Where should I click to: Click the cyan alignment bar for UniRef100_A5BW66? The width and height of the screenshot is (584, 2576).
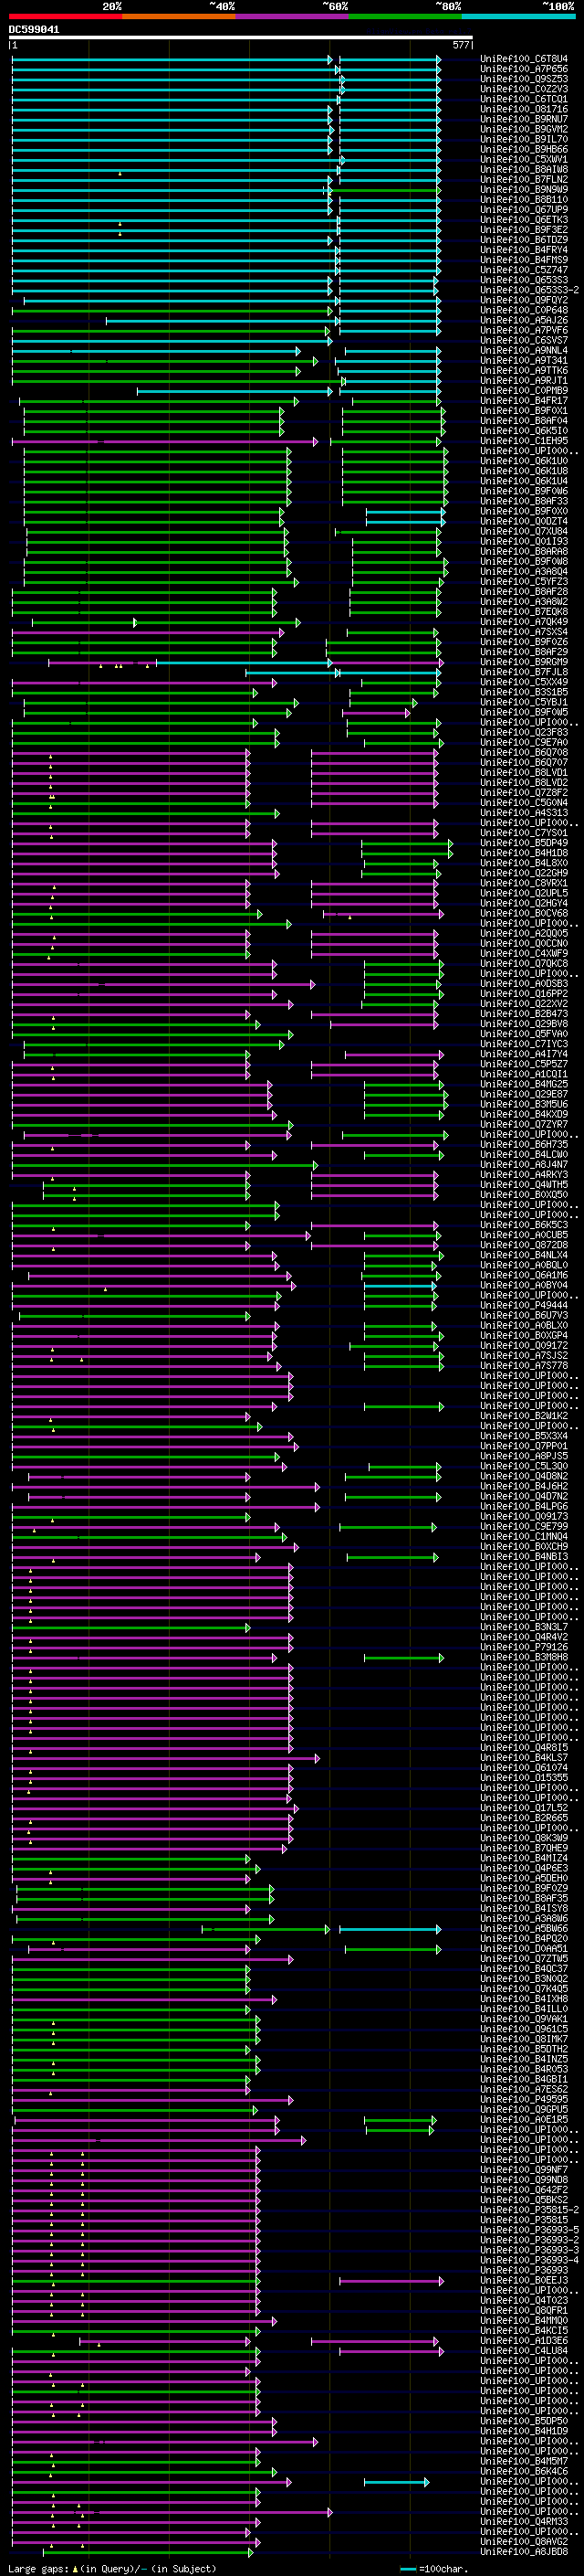[390, 1929]
